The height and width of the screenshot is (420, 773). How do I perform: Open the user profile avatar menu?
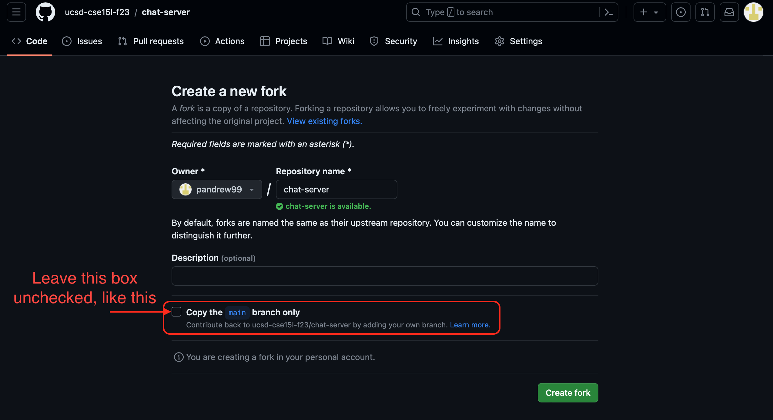pyautogui.click(x=753, y=12)
